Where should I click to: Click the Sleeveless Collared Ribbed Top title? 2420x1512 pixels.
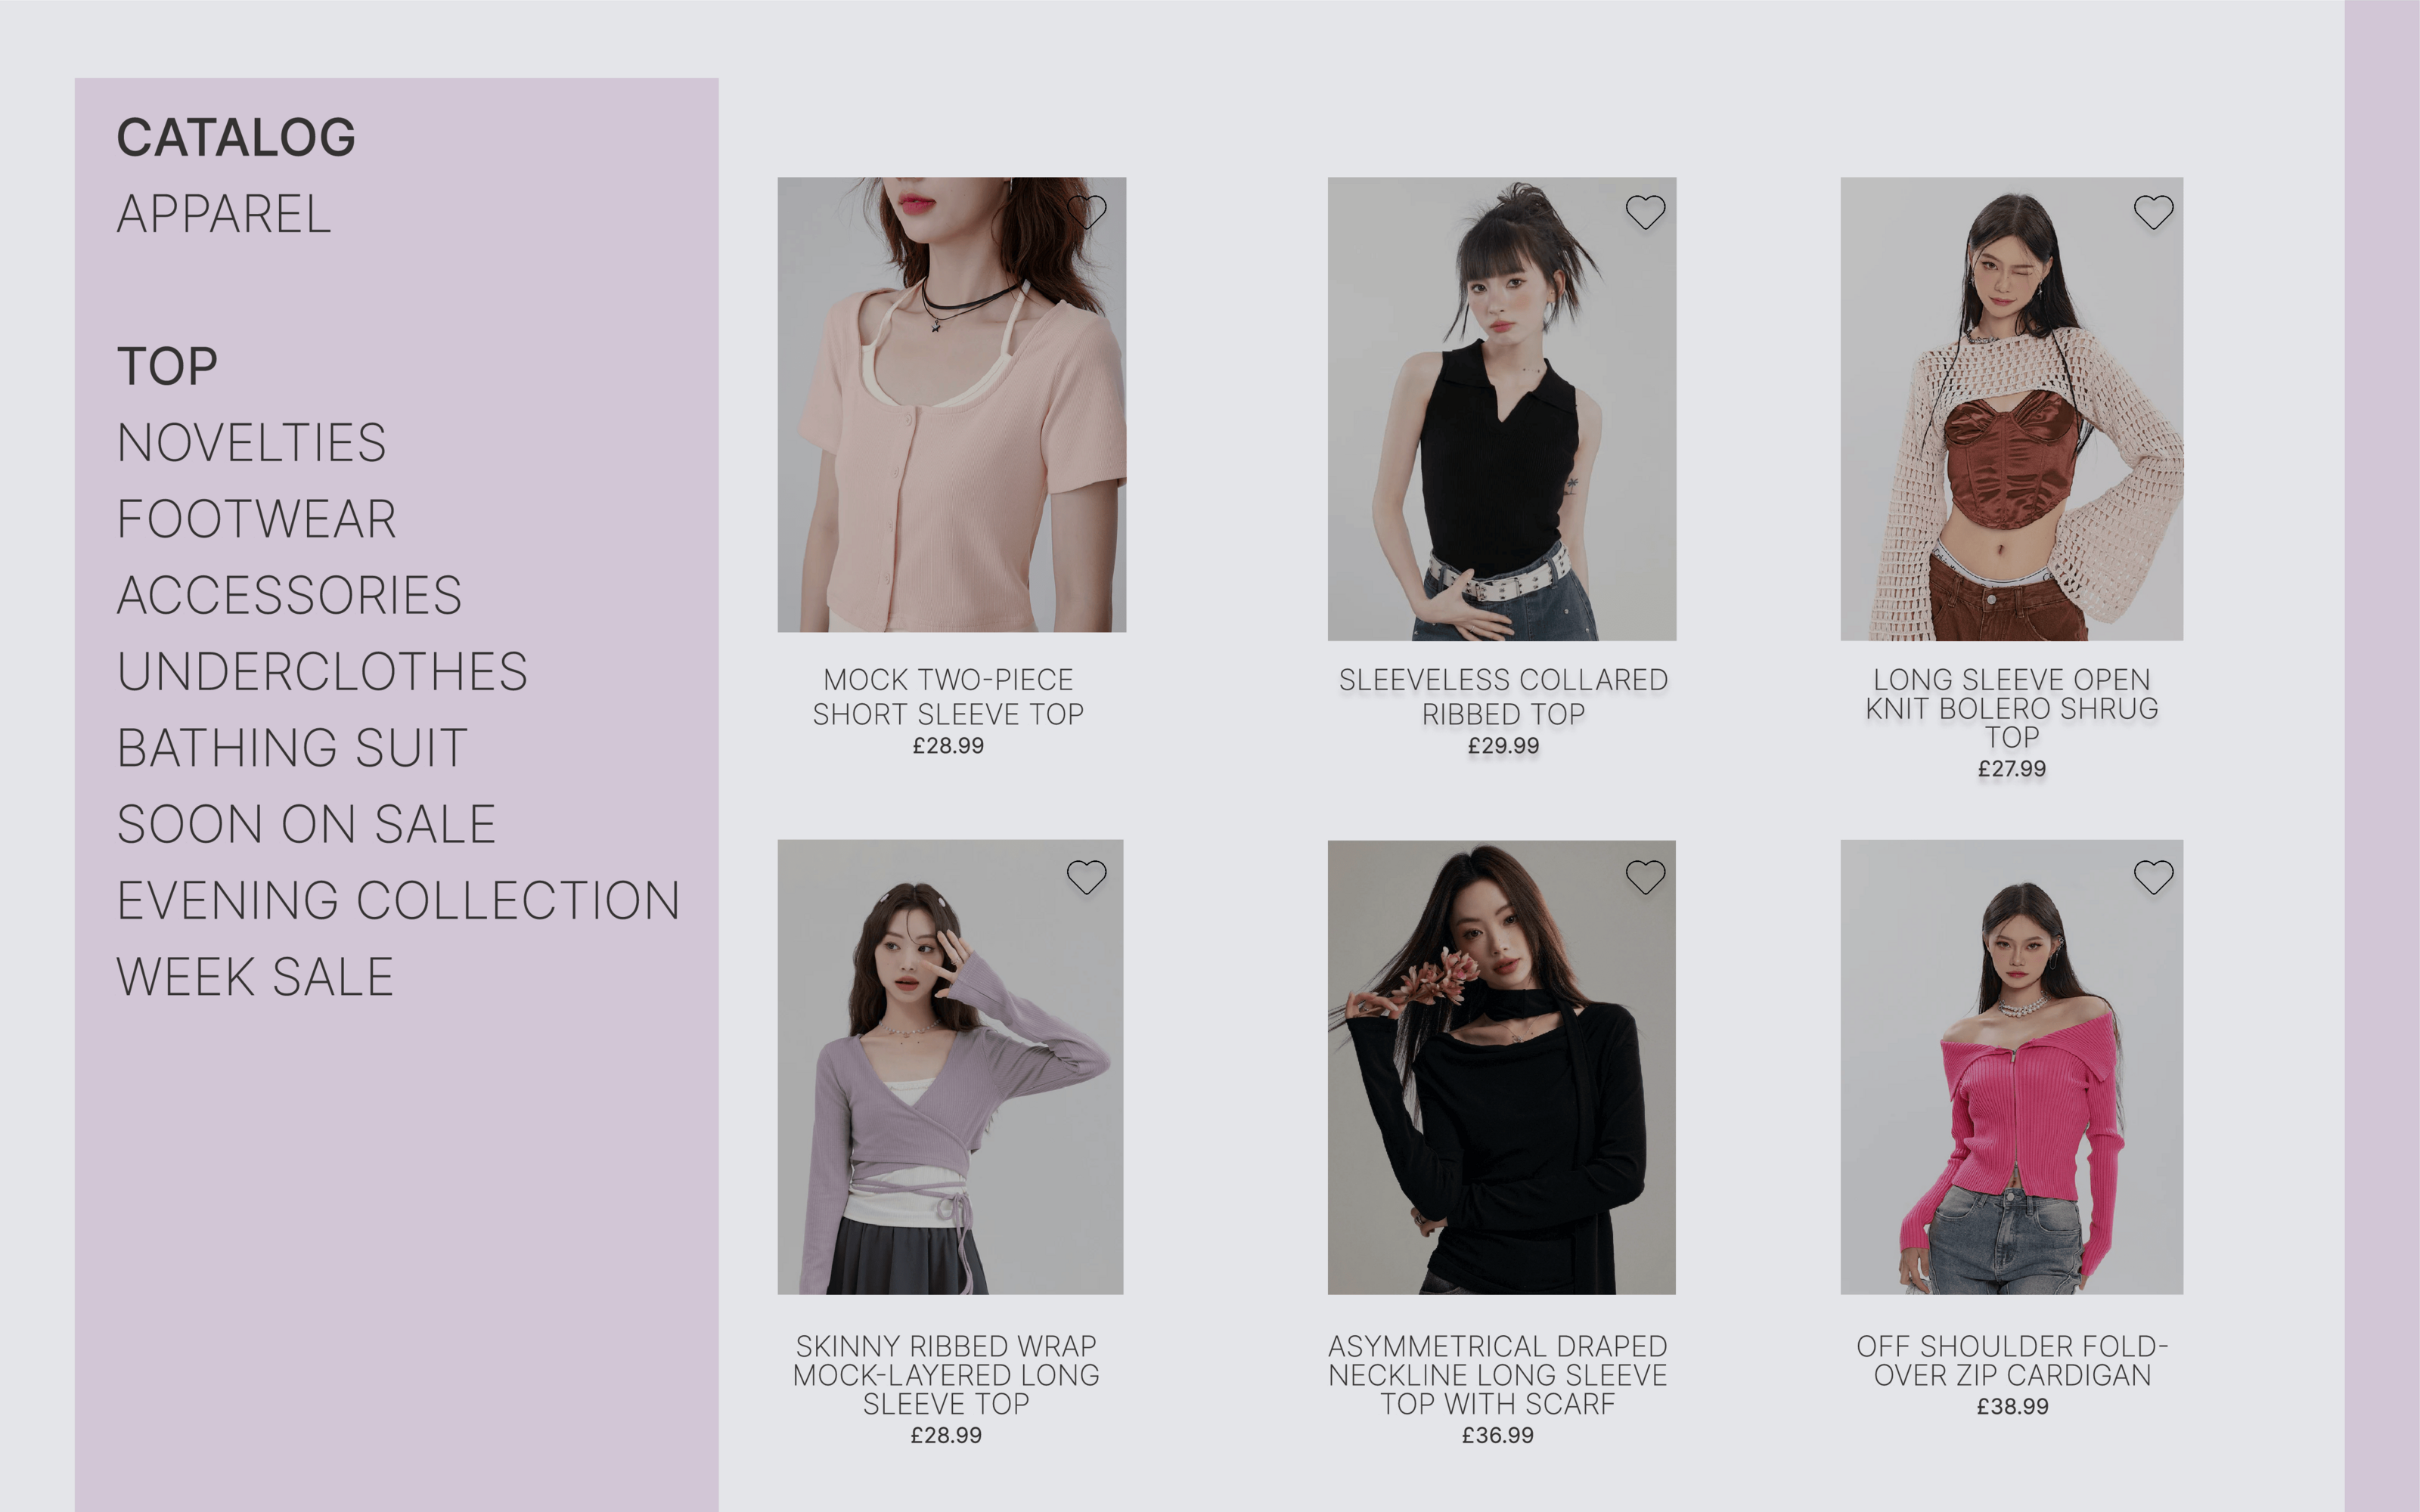[1503, 697]
